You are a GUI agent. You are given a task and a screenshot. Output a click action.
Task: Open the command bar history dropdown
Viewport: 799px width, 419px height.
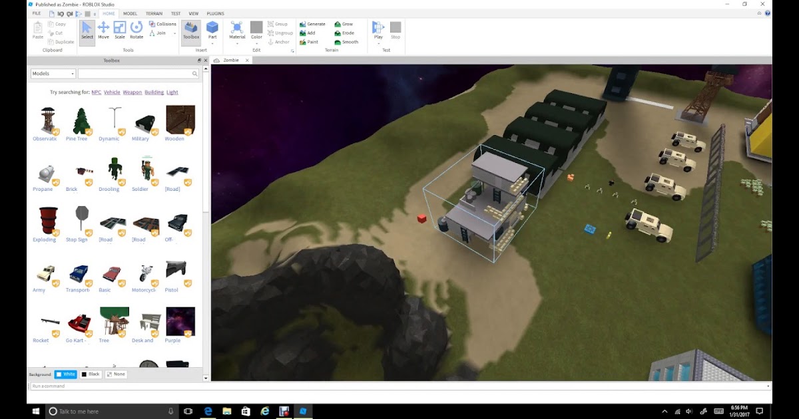point(768,386)
